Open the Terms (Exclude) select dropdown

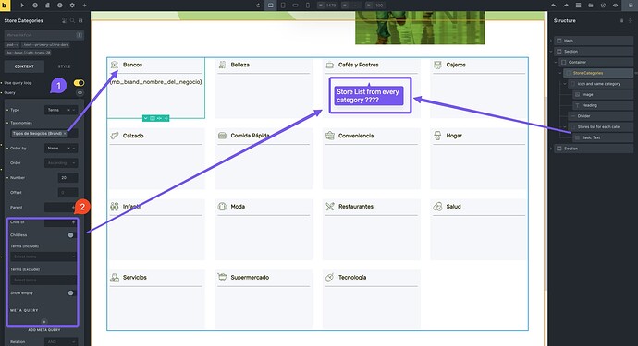click(43, 280)
